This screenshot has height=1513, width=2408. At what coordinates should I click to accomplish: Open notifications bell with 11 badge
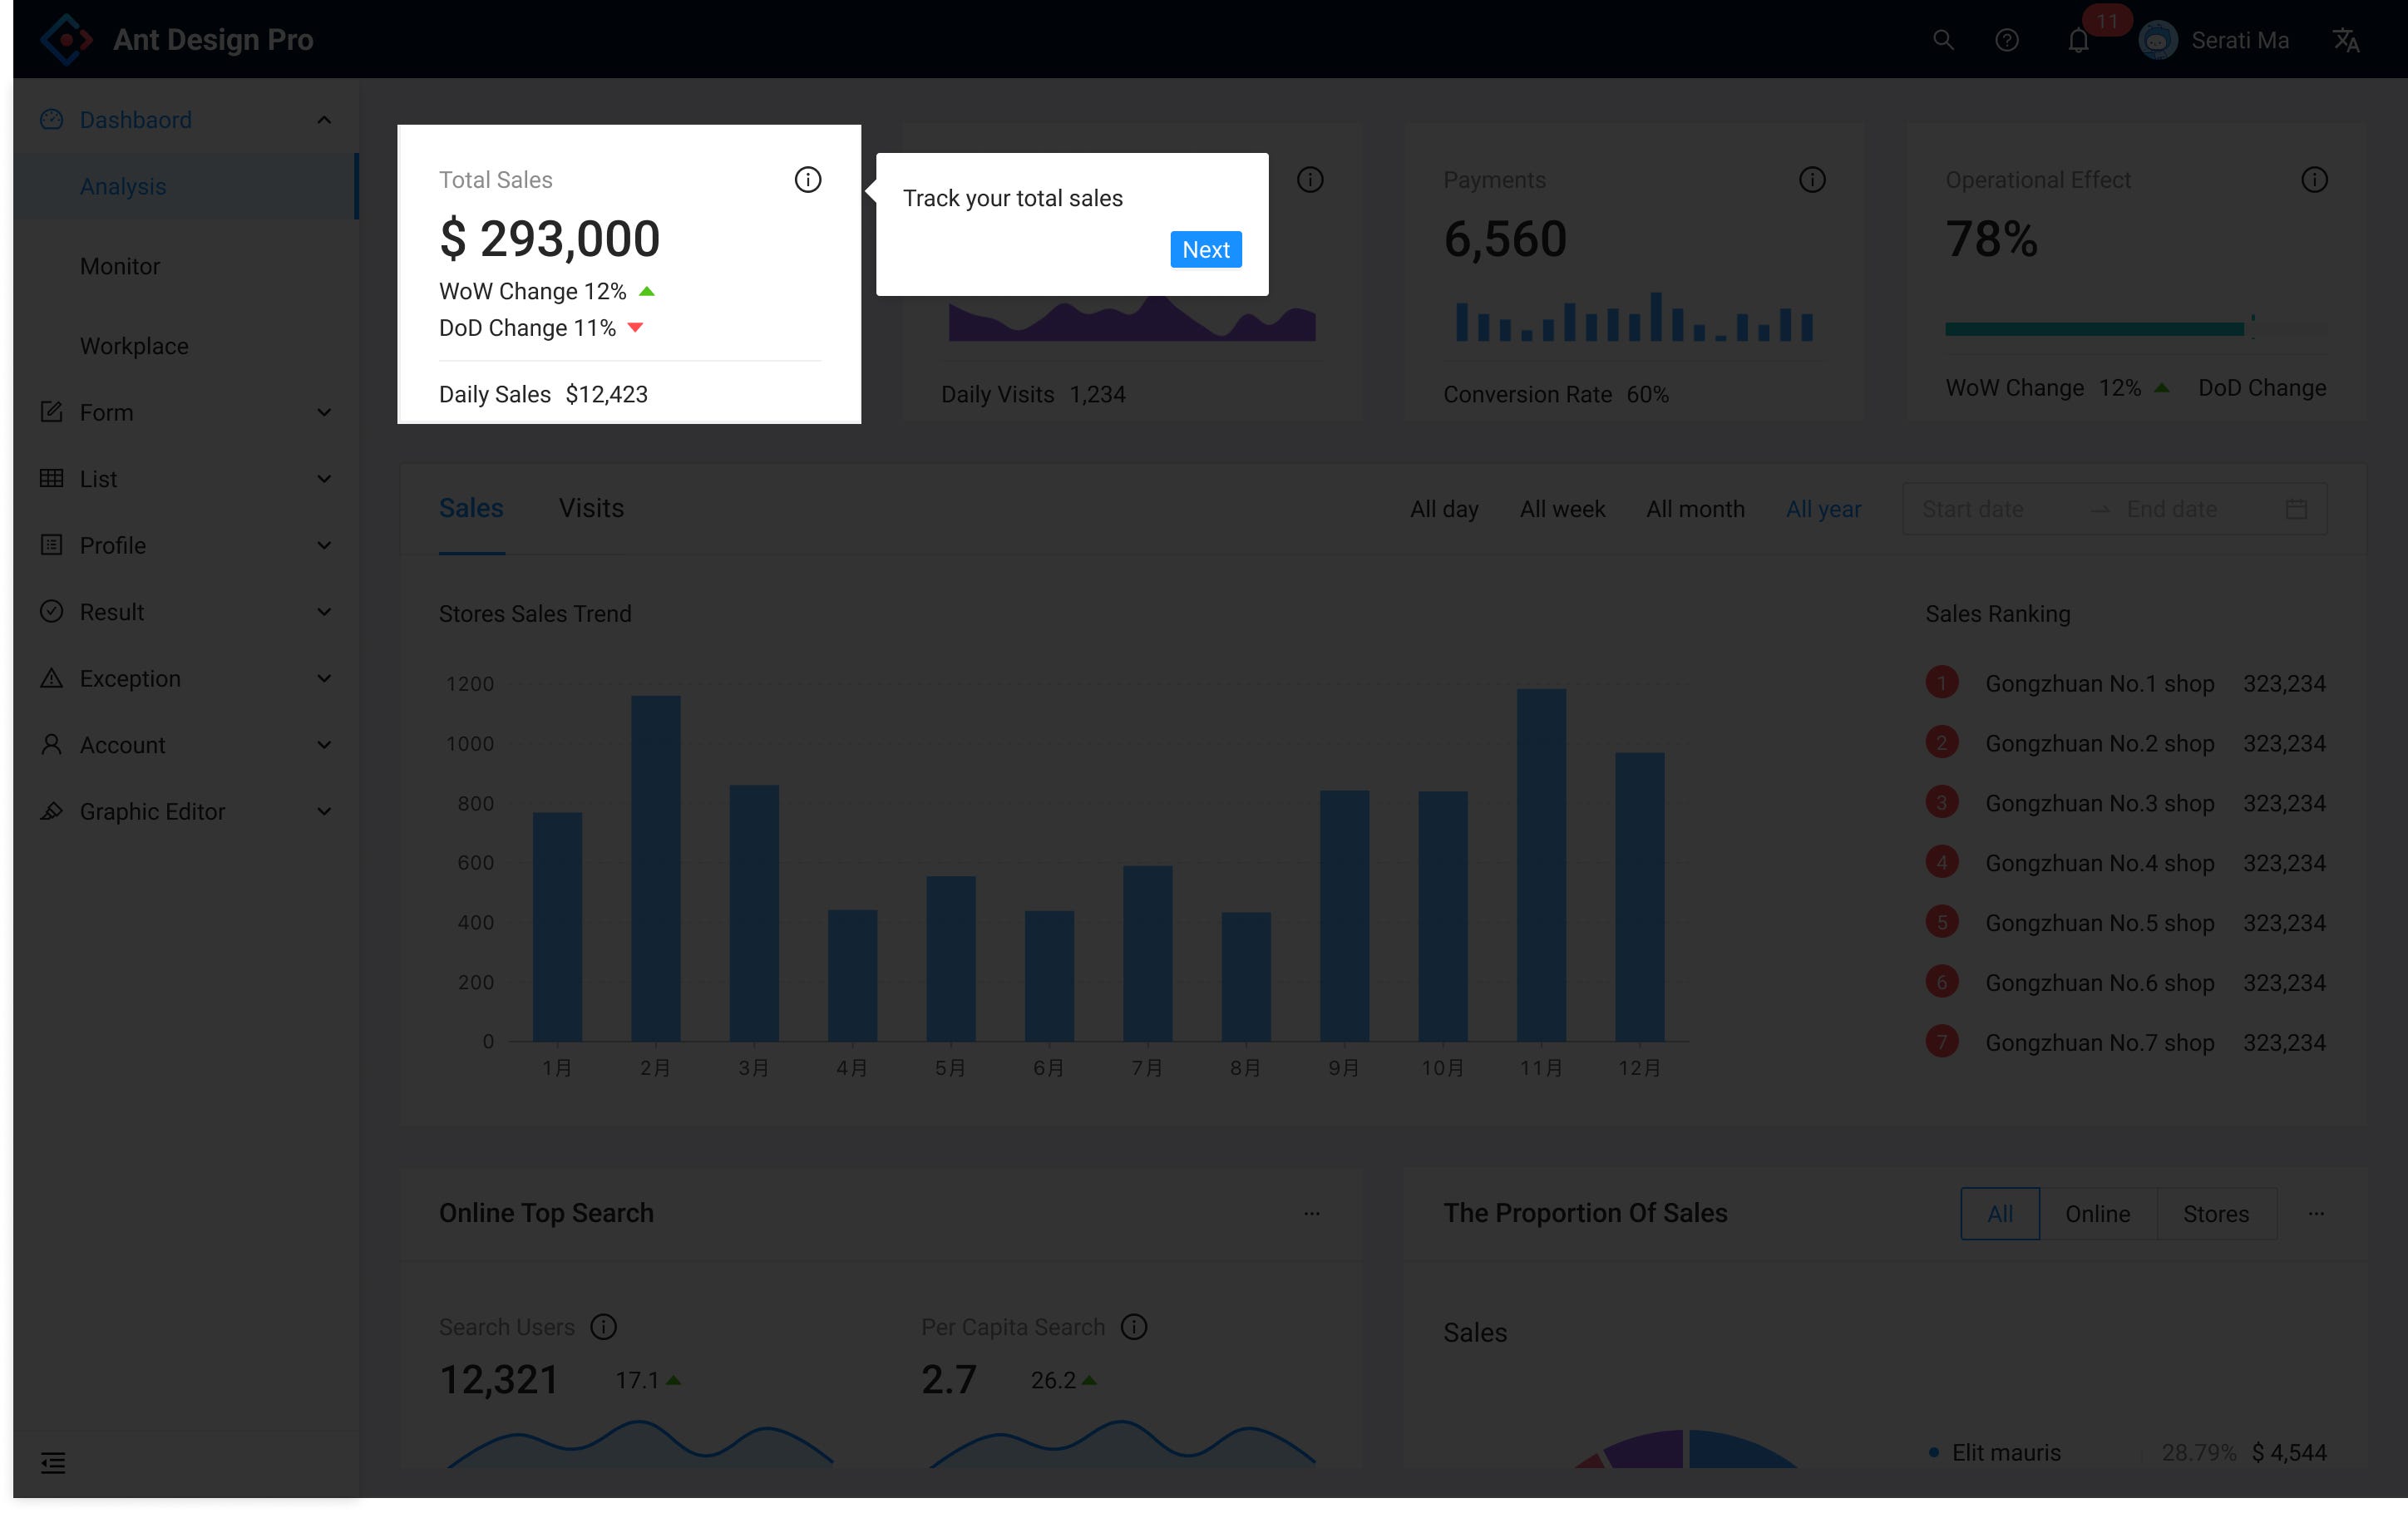(x=2078, y=40)
